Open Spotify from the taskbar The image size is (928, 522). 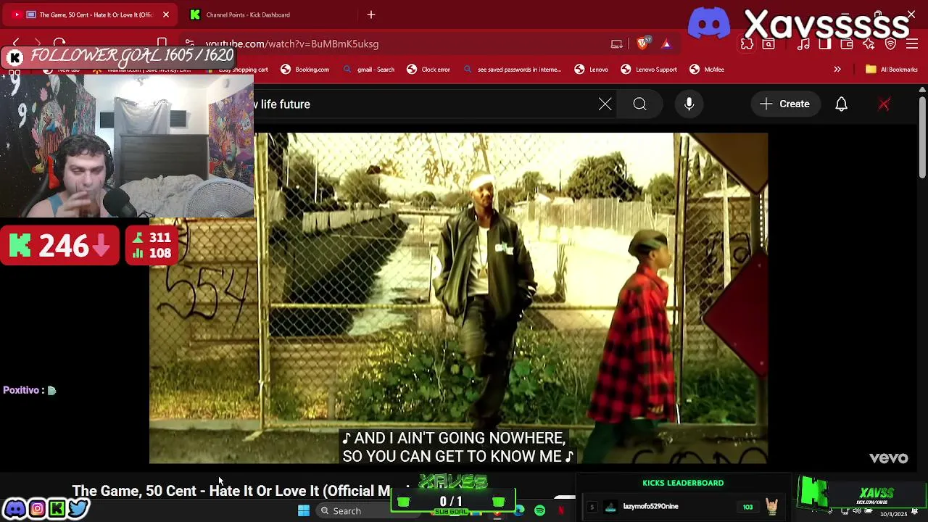click(540, 511)
